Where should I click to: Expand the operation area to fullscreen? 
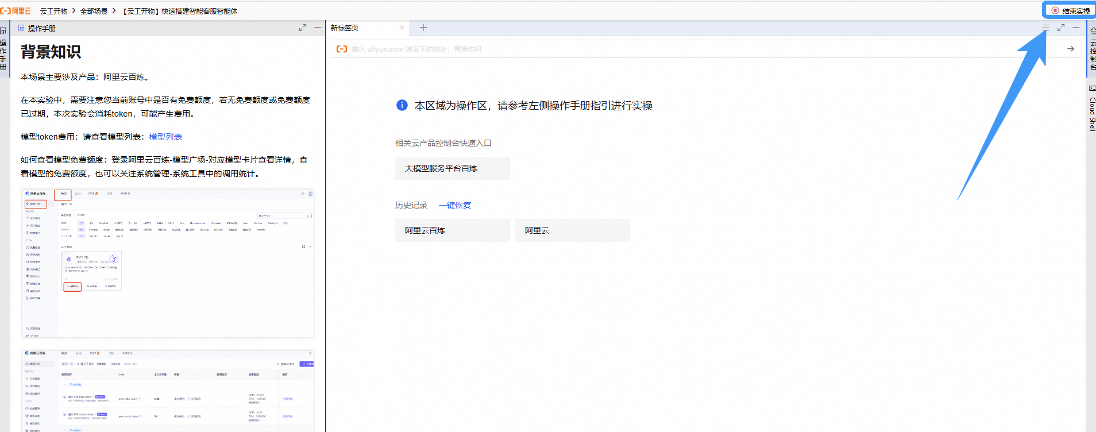click(1061, 28)
